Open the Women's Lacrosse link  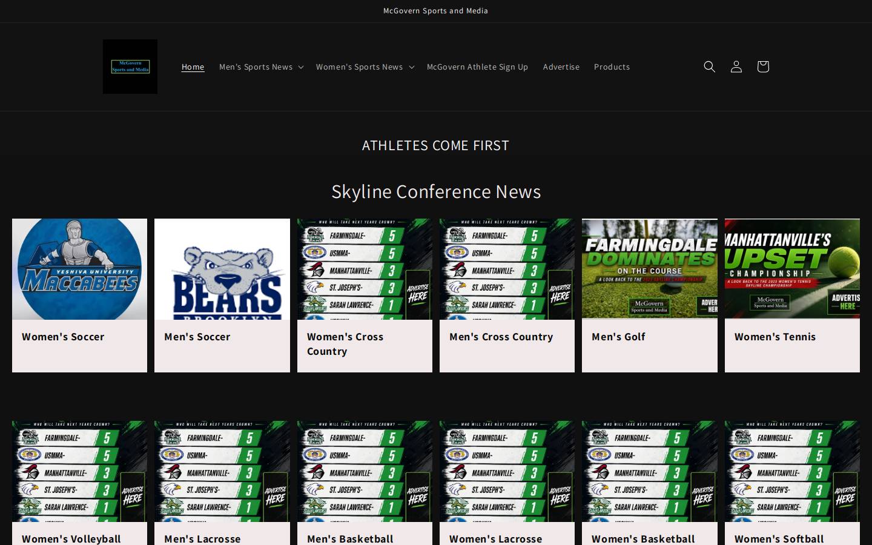[x=495, y=539]
